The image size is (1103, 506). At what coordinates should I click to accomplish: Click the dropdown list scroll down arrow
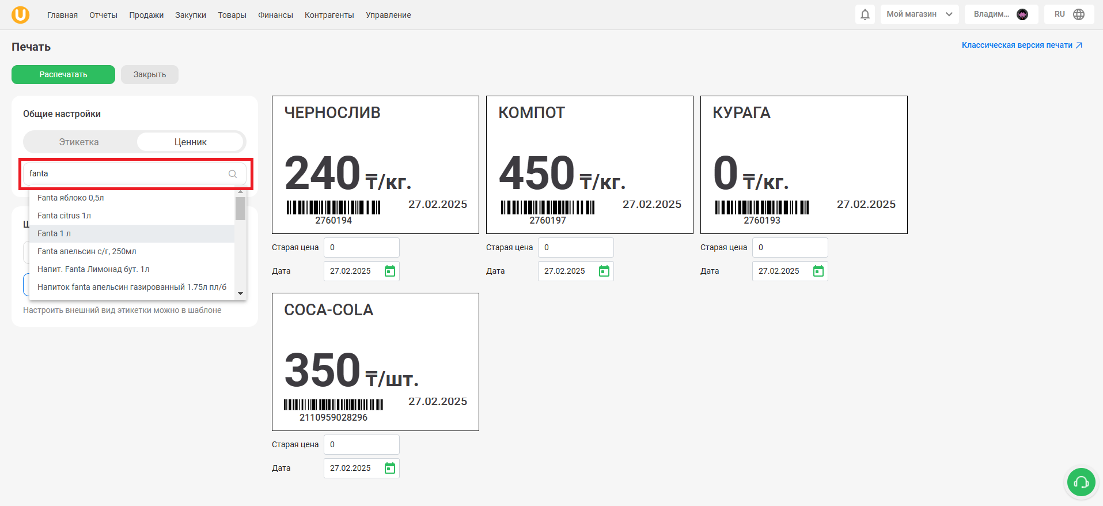click(x=241, y=293)
